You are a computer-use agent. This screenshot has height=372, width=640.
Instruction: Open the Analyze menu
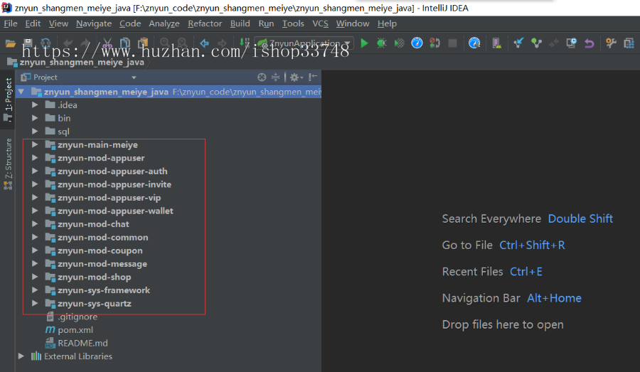coord(164,23)
